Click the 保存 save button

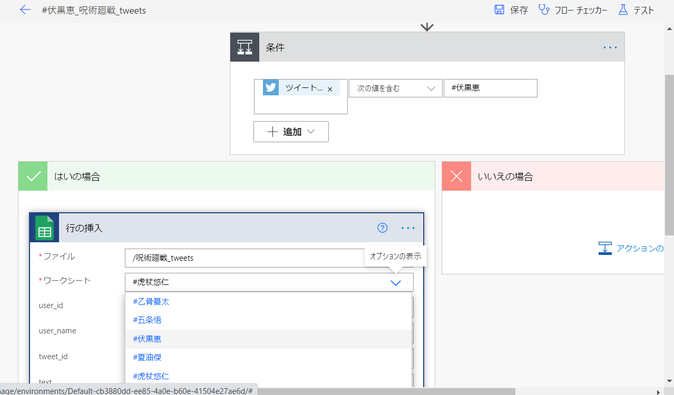511,10
